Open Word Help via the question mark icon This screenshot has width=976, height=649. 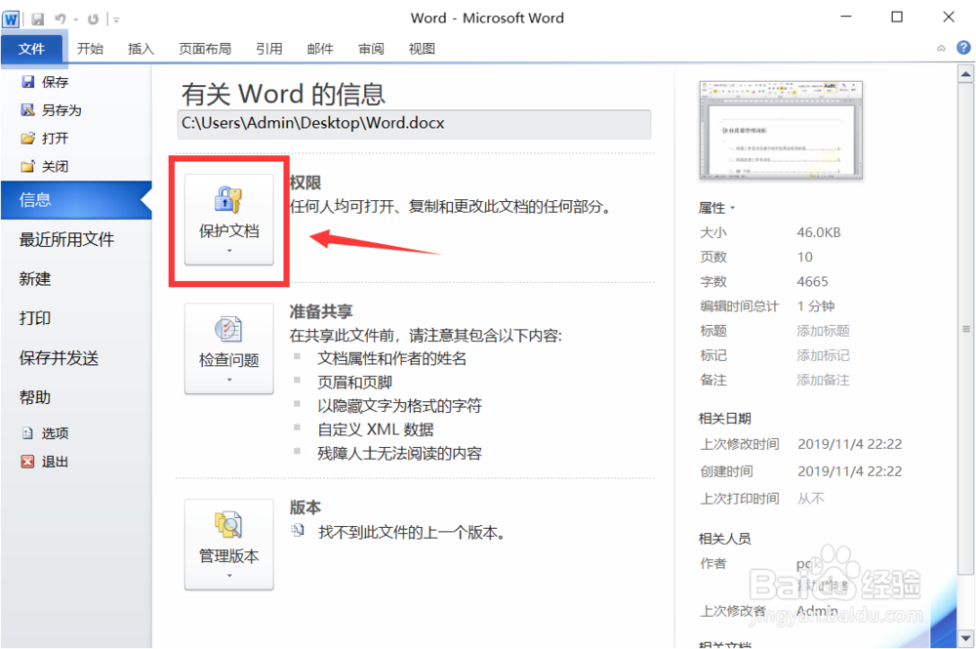pyautogui.click(x=964, y=47)
